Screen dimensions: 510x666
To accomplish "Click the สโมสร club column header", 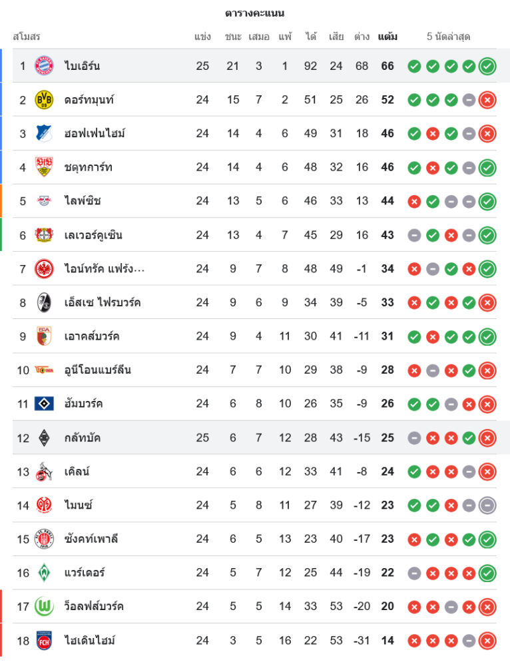I will click(x=27, y=37).
